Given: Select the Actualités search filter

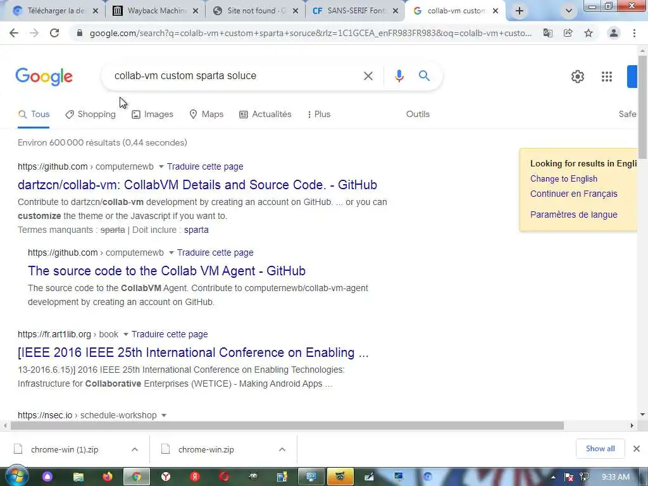Looking at the screenshot, I should coord(265,115).
